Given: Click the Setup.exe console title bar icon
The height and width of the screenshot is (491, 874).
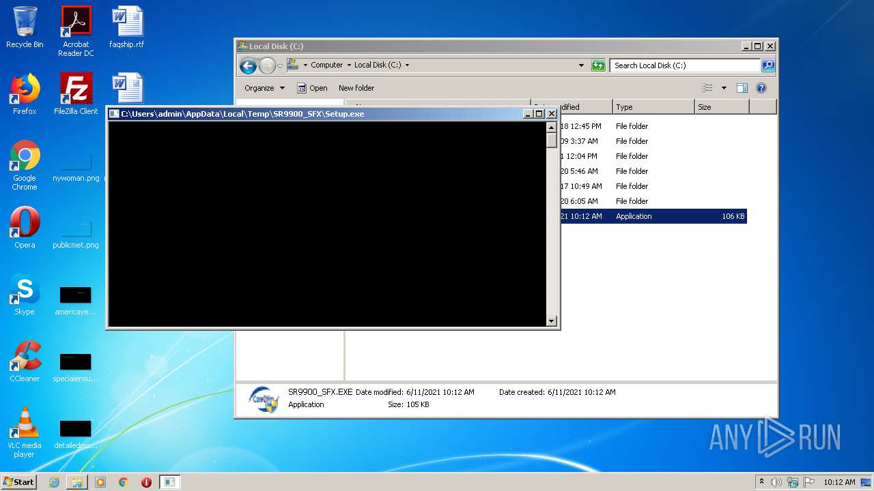Looking at the screenshot, I should pyautogui.click(x=114, y=114).
